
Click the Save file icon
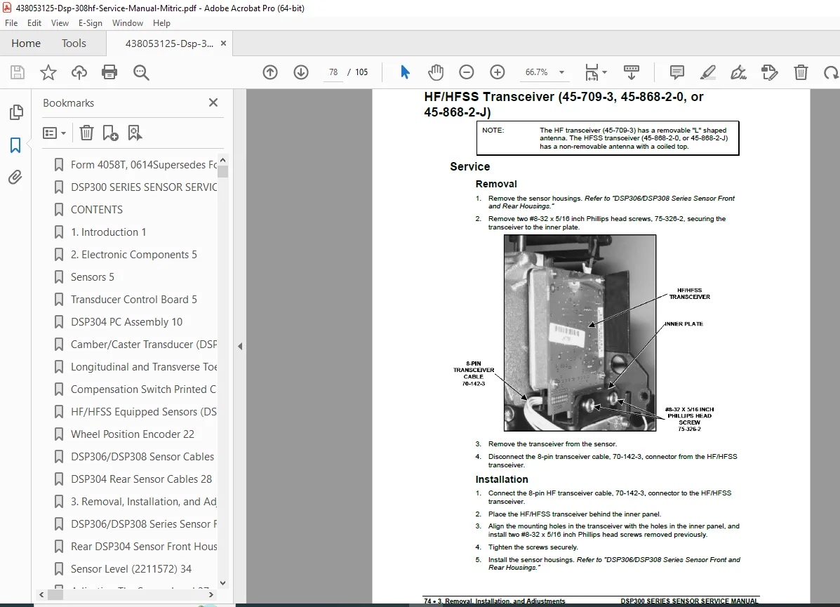coord(18,72)
